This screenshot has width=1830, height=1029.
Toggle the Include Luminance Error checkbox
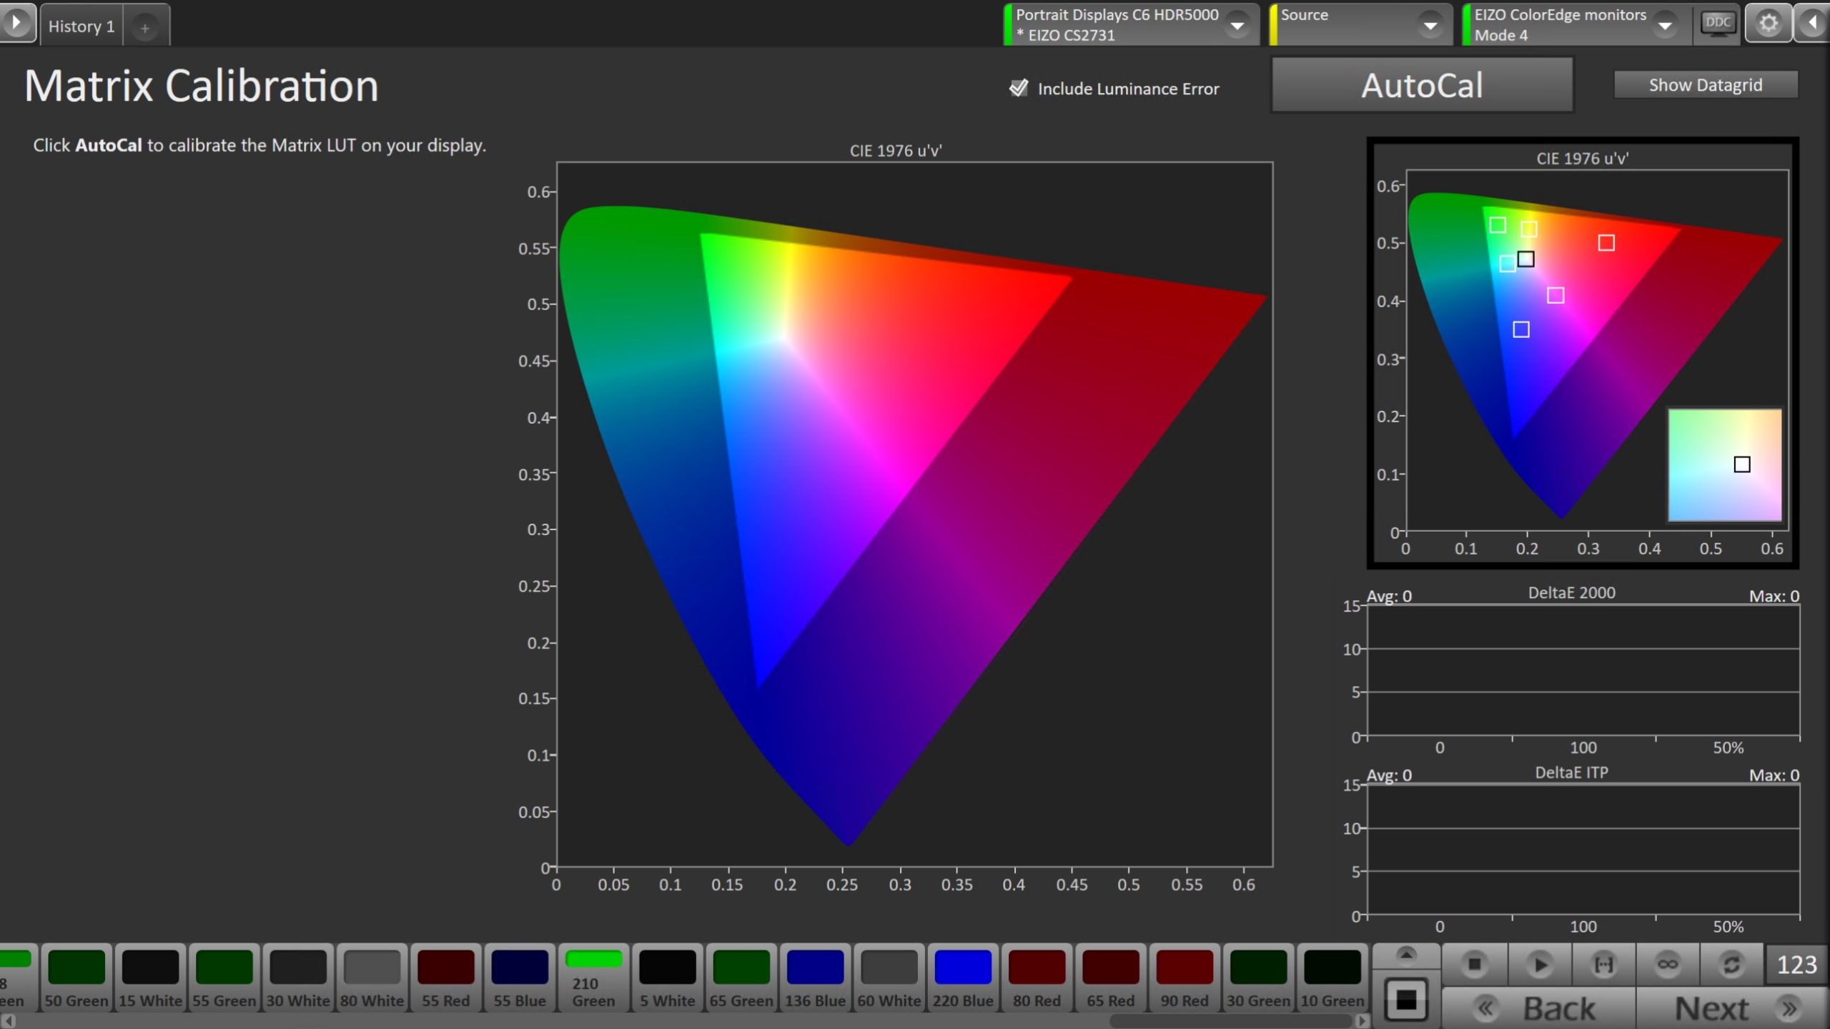1018,89
